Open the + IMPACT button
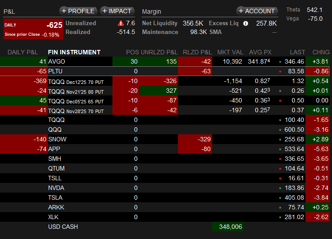Screen dimensions: 332x239 [117, 11]
